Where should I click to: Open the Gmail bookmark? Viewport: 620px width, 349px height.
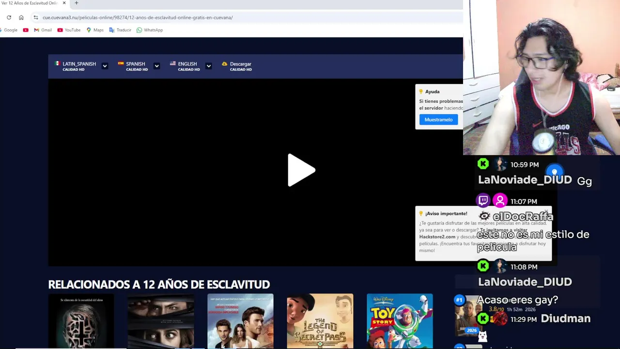click(43, 30)
